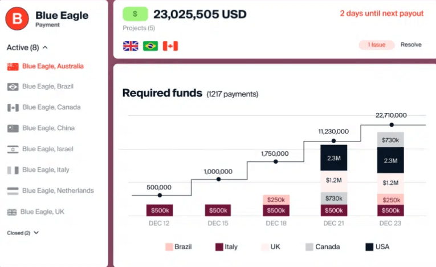The height and width of the screenshot is (267, 436).
Task: Click the 1 Issue badge
Action: coord(377,45)
